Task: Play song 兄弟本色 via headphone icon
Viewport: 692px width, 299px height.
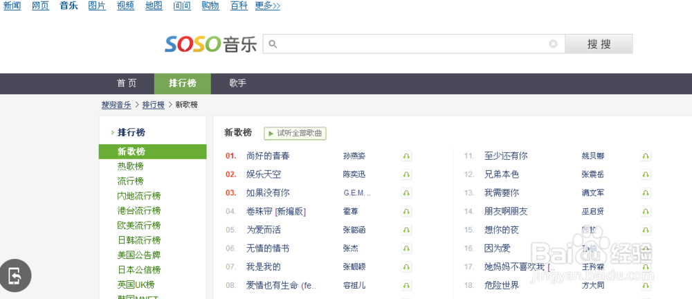Action: [646, 174]
